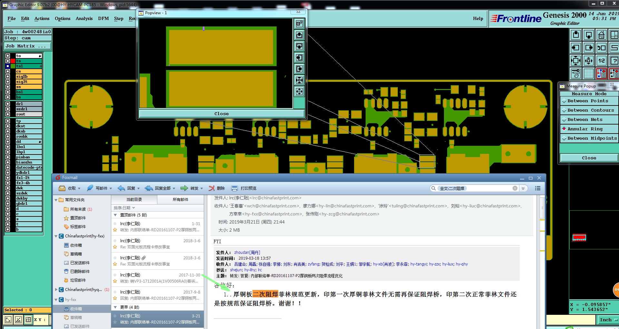Open the DFM menu
Image resolution: width=619 pixels, height=329 pixels.
coord(103,19)
